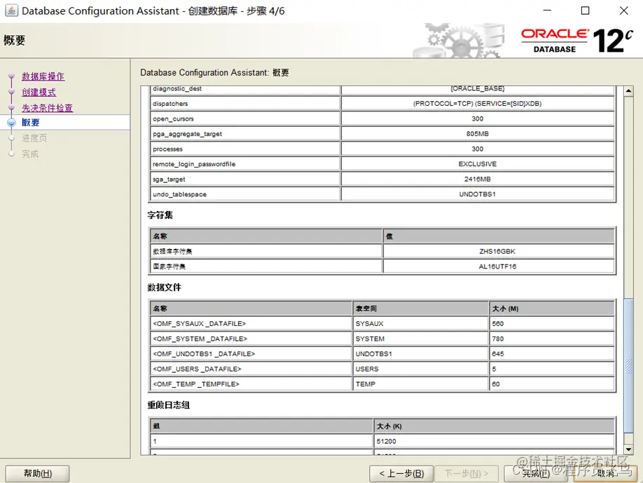Select the <OMF_SYSAUX_DATAFILE> cell
Screen dimensions: 643x483
pos(251,323)
